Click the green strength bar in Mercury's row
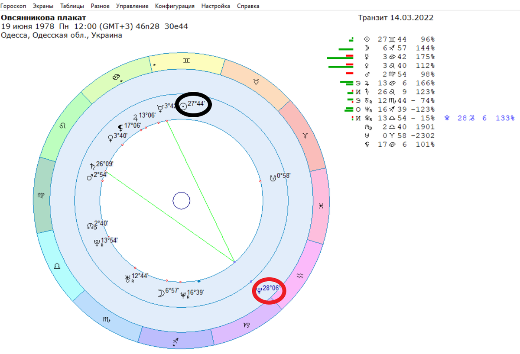520x354 pixels. click(x=340, y=58)
